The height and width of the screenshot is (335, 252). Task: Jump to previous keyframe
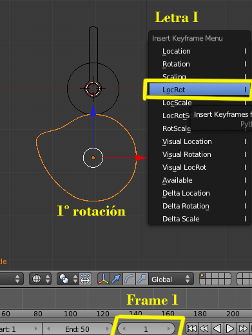(204, 329)
